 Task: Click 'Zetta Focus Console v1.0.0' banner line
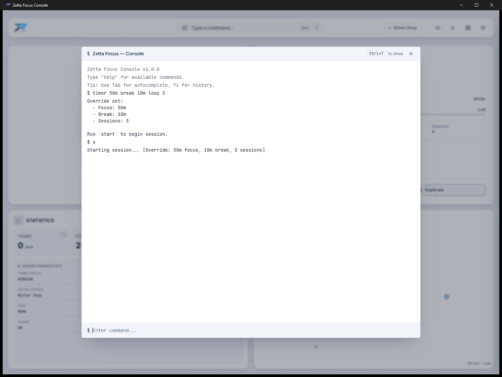(x=123, y=69)
